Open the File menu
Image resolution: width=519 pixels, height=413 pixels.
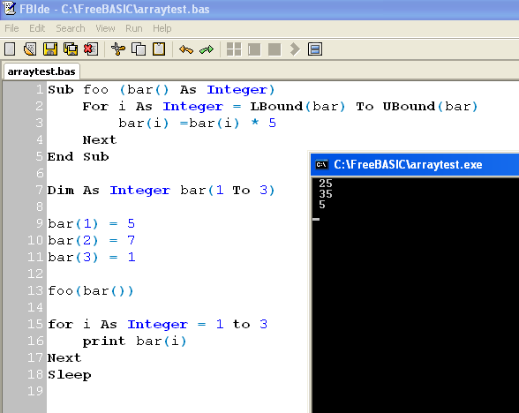(11, 28)
